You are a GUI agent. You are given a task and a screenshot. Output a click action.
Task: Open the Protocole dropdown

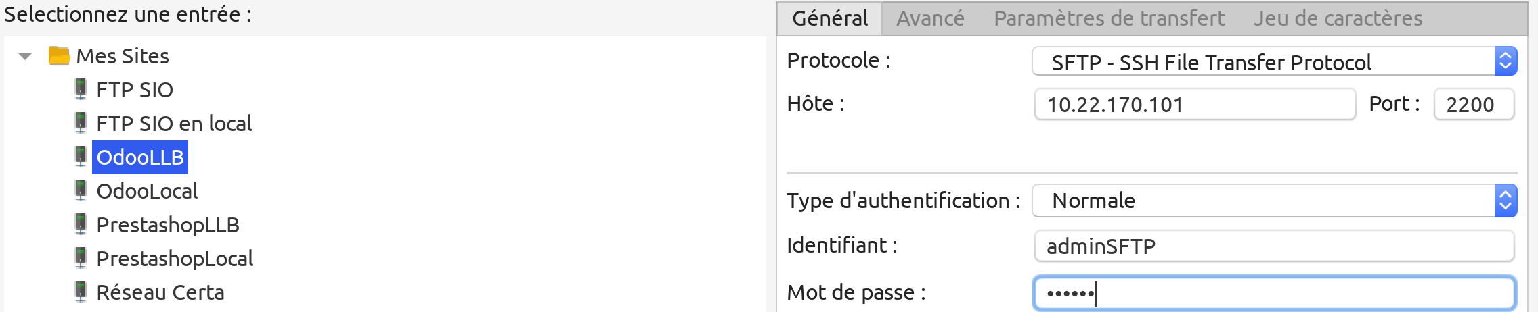coord(1274,61)
